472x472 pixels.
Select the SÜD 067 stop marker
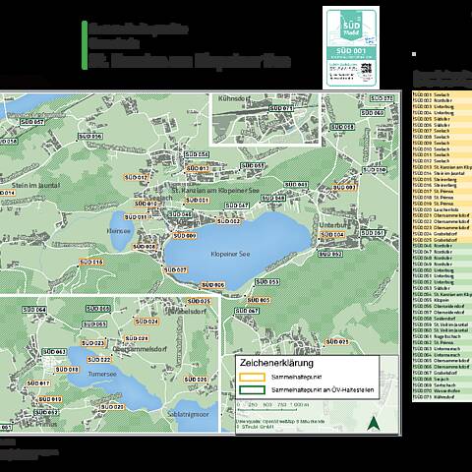[247, 311]
